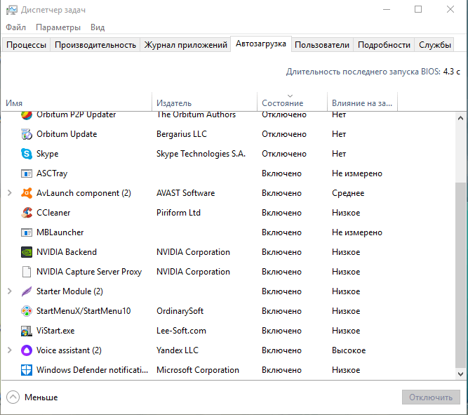Click the Microsoft Corporation publisher cell

point(198,370)
